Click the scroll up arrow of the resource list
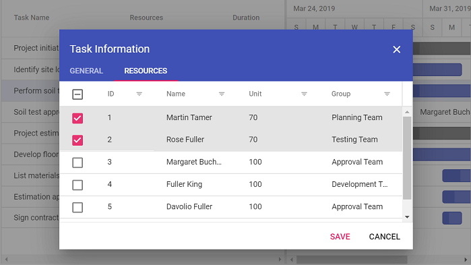This screenshot has height=265, width=471. [x=407, y=112]
